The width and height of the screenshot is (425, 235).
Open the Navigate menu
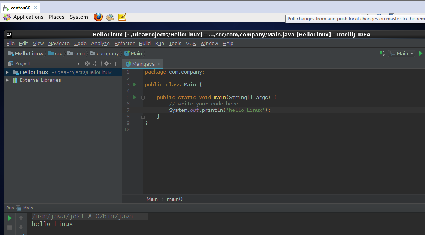click(59, 44)
